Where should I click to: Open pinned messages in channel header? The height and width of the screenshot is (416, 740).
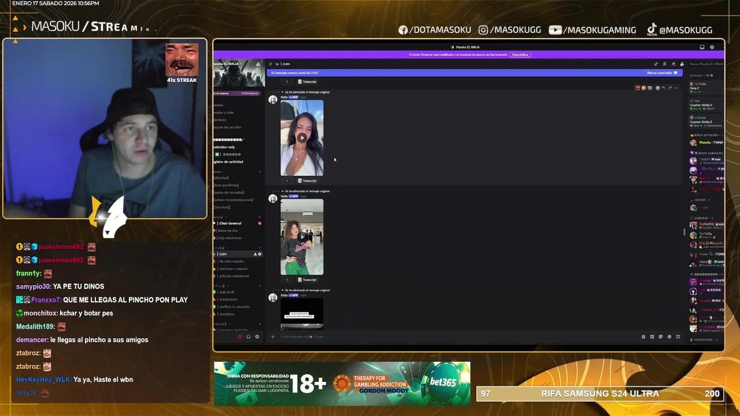[674, 64]
